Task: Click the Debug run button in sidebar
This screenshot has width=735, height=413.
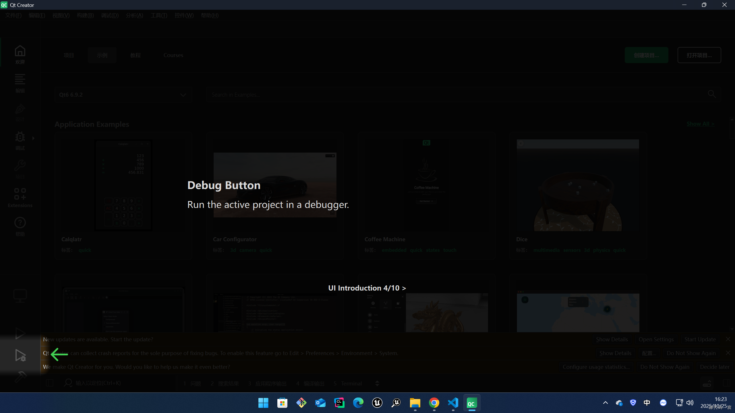Action: [x=20, y=355]
